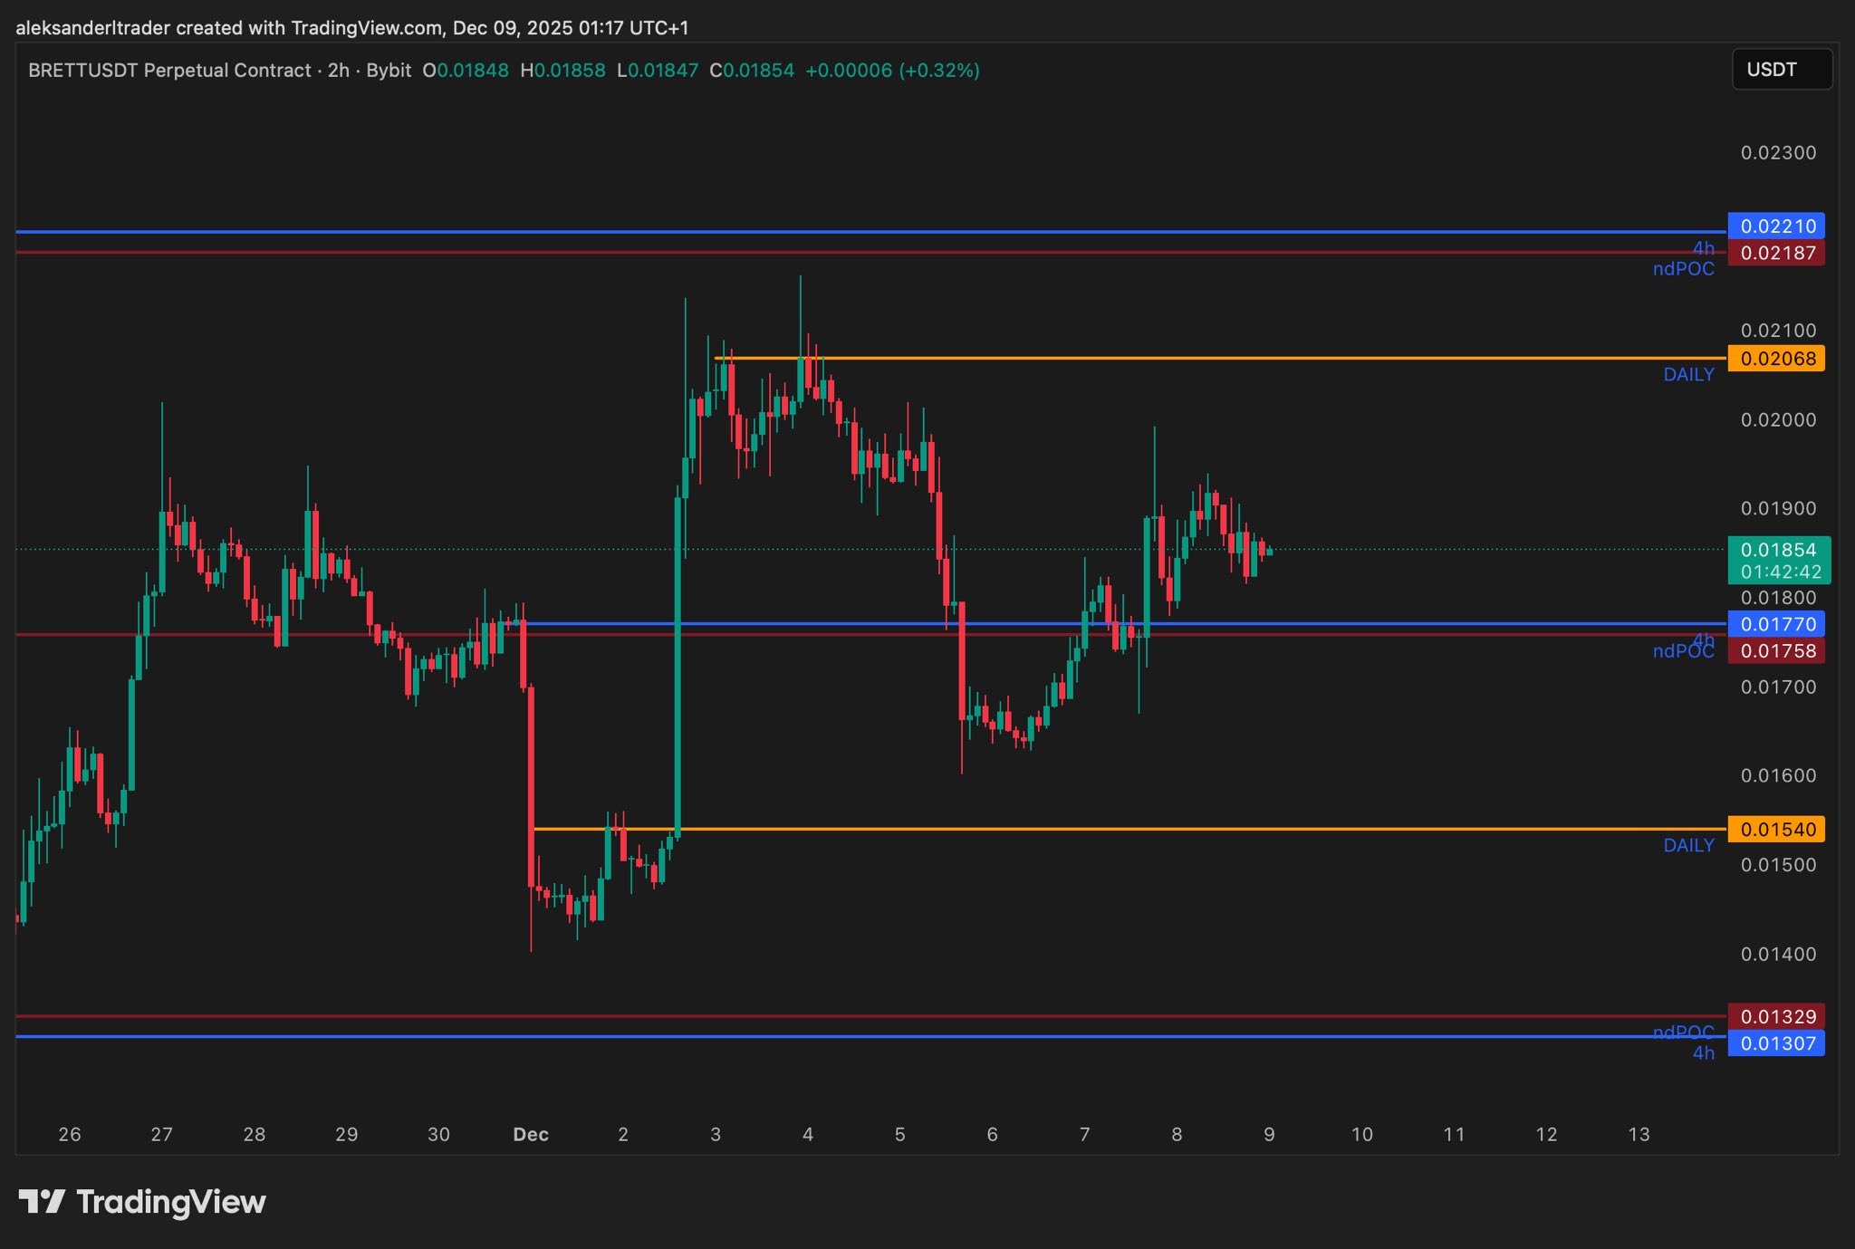Screen dimensions: 1855x1249
Task: Click the TradingView wordmark text
Action: pyautogui.click(x=171, y=1202)
